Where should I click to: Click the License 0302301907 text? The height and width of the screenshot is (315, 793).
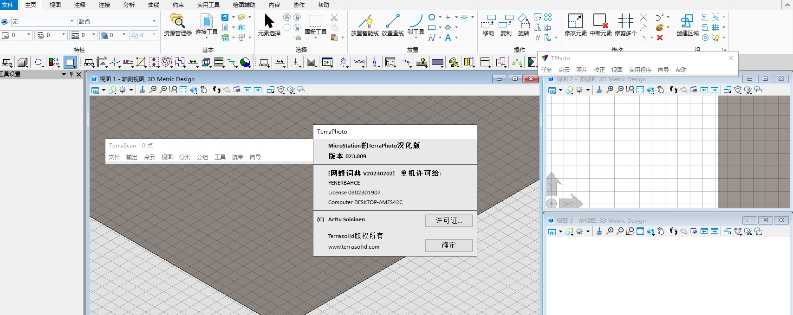pyautogui.click(x=354, y=193)
